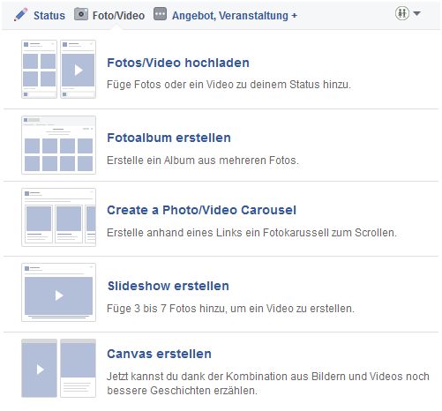
Task: Click the Status pencil icon
Action: (x=21, y=14)
